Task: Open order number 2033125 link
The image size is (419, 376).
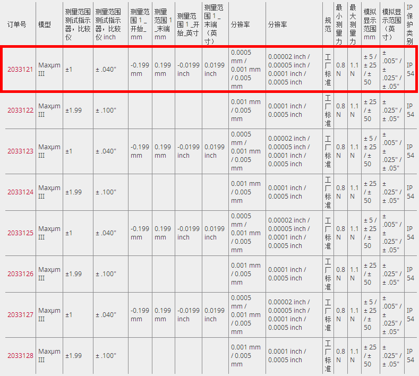Action: pos(20,233)
